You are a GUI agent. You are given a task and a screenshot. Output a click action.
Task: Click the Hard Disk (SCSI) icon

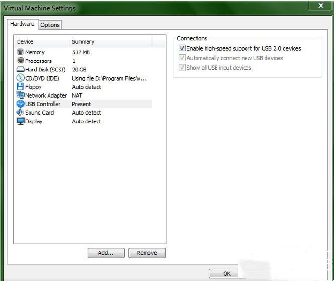point(21,69)
